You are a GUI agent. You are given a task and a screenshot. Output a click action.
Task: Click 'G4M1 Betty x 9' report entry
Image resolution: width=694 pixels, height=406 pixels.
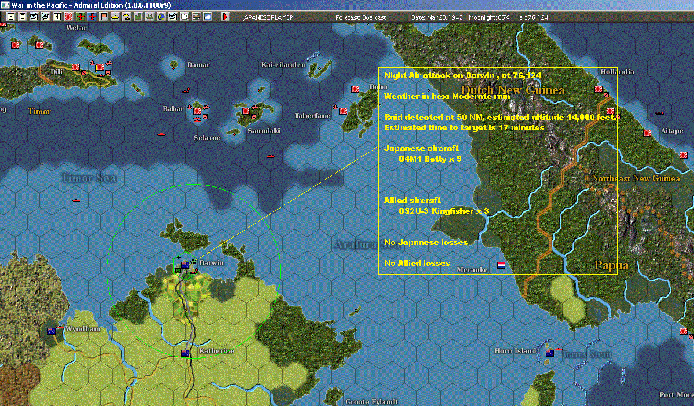pos(429,159)
